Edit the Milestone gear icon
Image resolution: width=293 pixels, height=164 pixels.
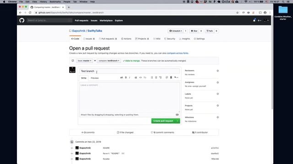(218, 118)
